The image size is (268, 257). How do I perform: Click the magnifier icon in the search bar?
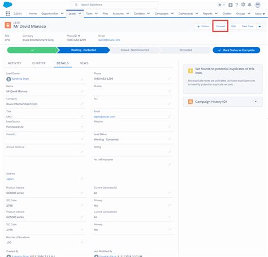[76, 5]
